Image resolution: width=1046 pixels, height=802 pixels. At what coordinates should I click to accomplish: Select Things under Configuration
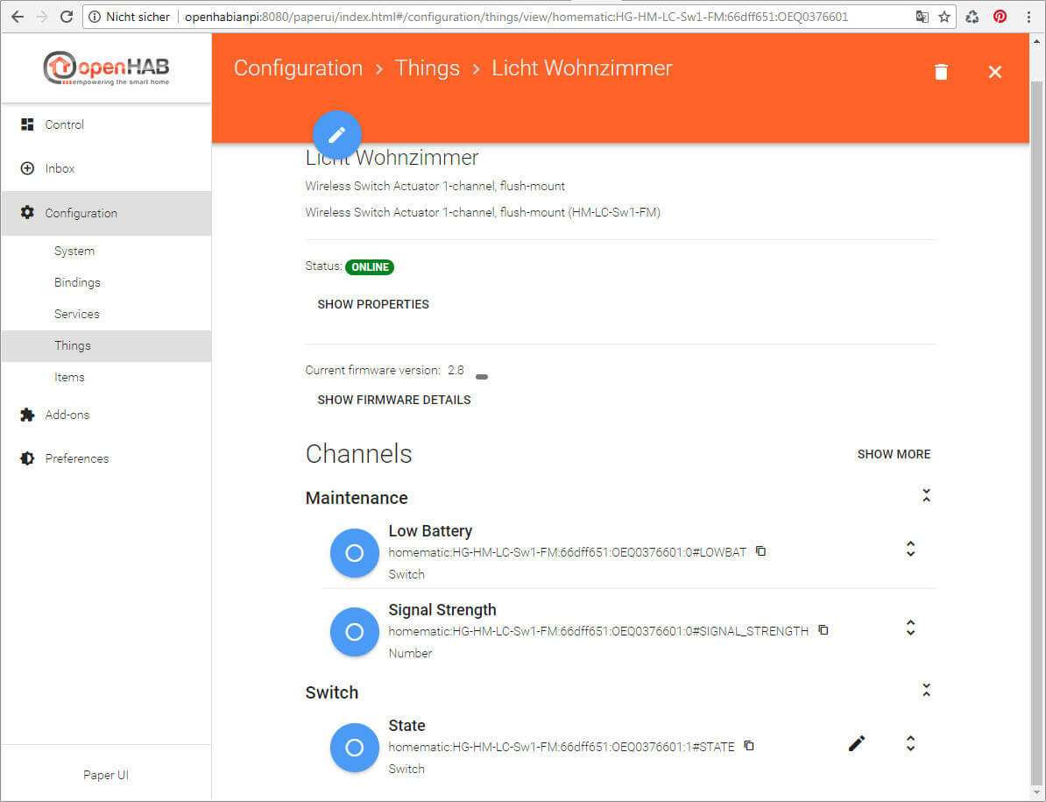click(x=106, y=345)
